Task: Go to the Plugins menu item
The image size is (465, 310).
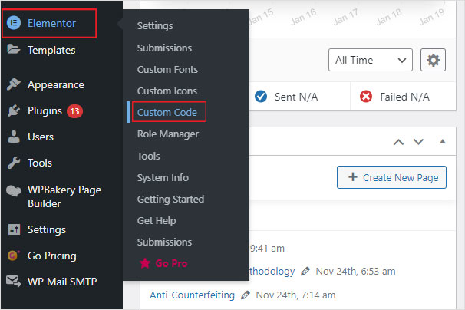Action: (x=45, y=111)
